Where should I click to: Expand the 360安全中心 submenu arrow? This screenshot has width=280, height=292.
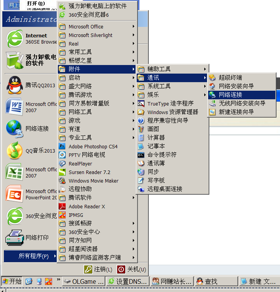point(134,232)
